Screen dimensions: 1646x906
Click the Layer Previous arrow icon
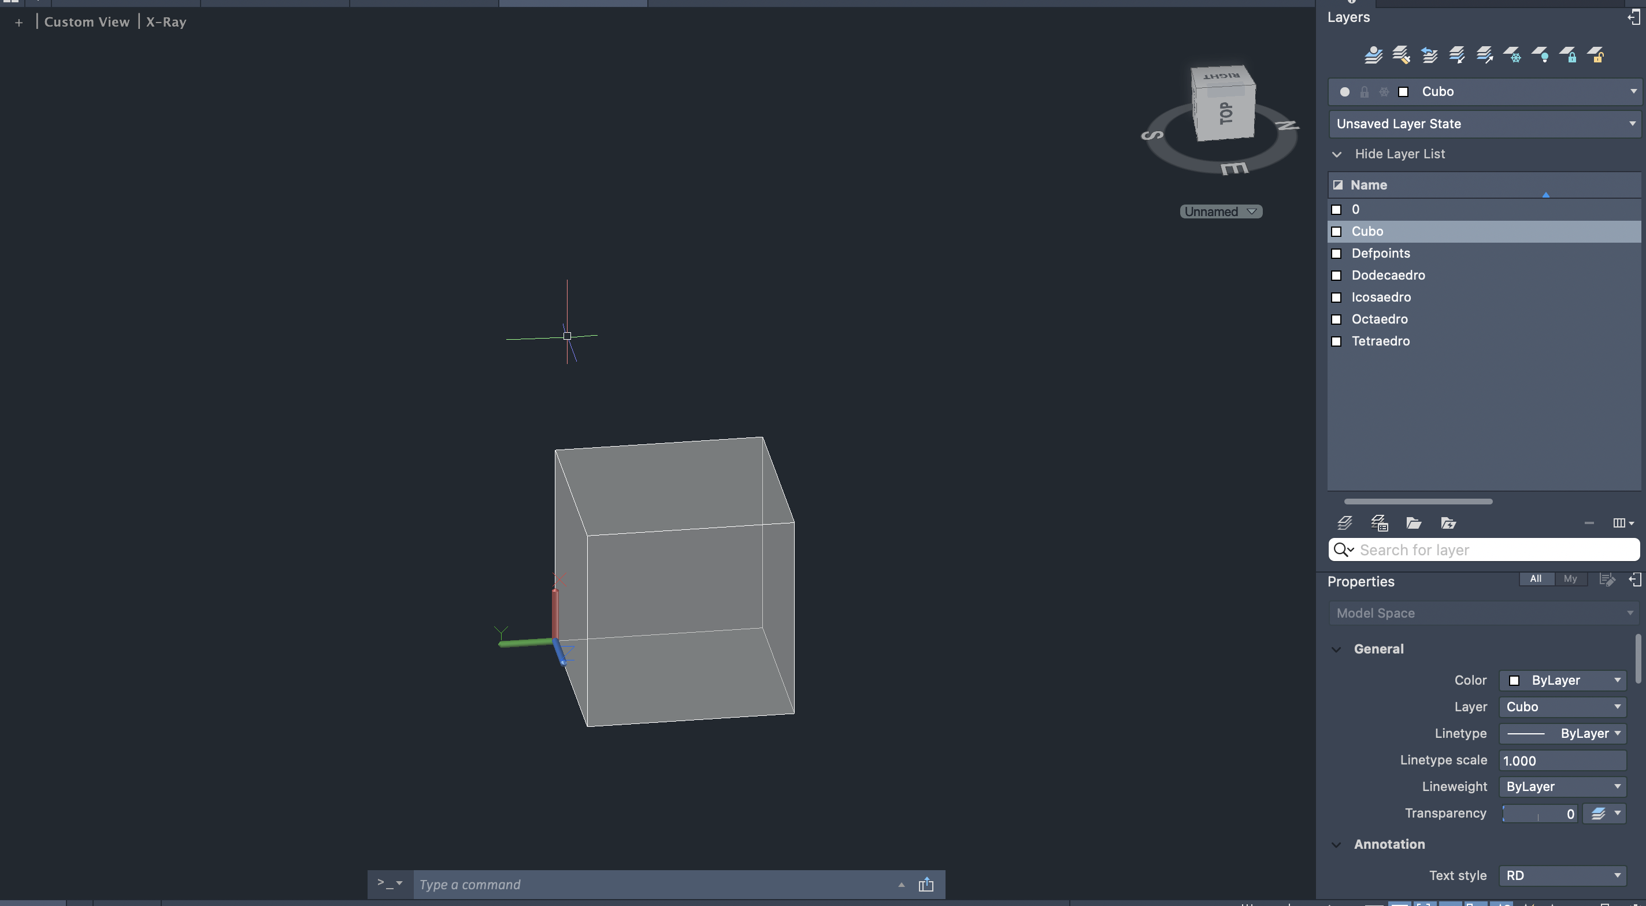[x=1429, y=55]
